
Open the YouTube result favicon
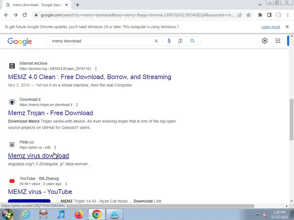[12, 181]
